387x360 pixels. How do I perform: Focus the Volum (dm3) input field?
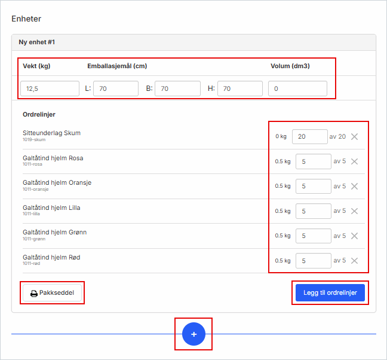point(297,89)
